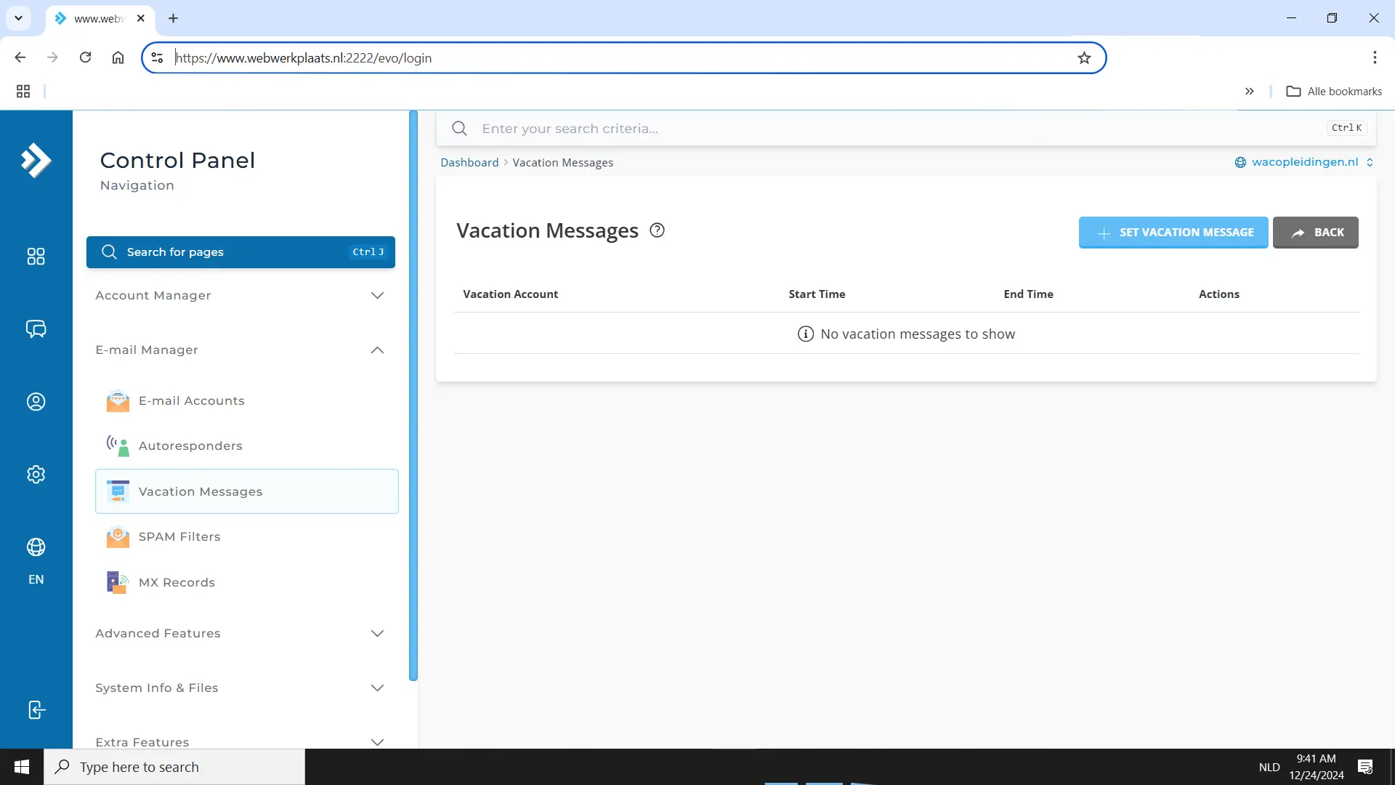Open the Search for pages field
The image size is (1395, 785).
(241, 252)
